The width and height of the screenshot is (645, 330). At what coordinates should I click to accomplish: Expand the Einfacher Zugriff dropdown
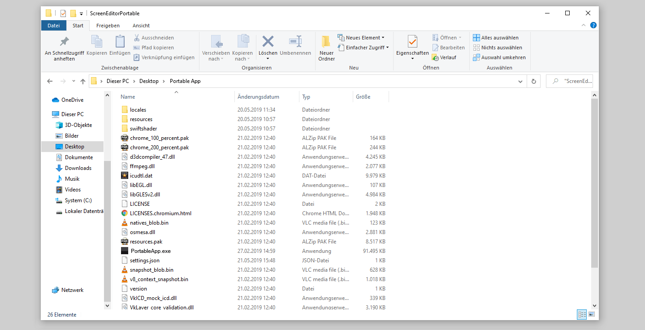[x=365, y=48]
